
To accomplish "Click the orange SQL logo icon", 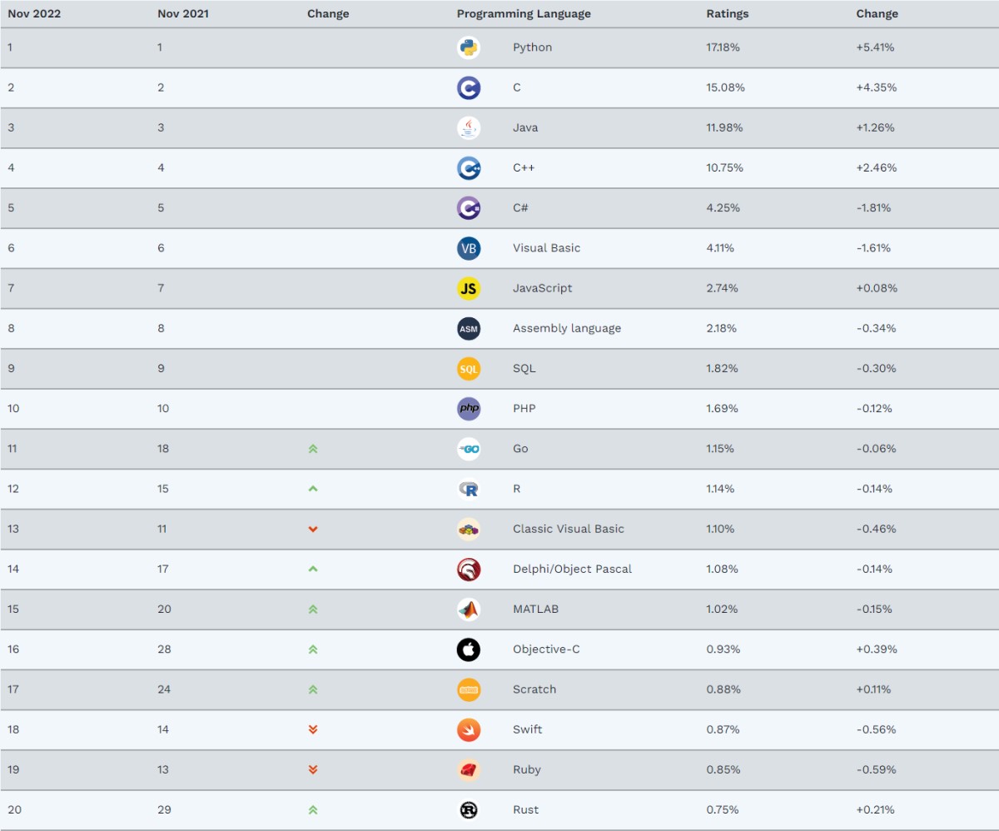I will pyautogui.click(x=469, y=368).
